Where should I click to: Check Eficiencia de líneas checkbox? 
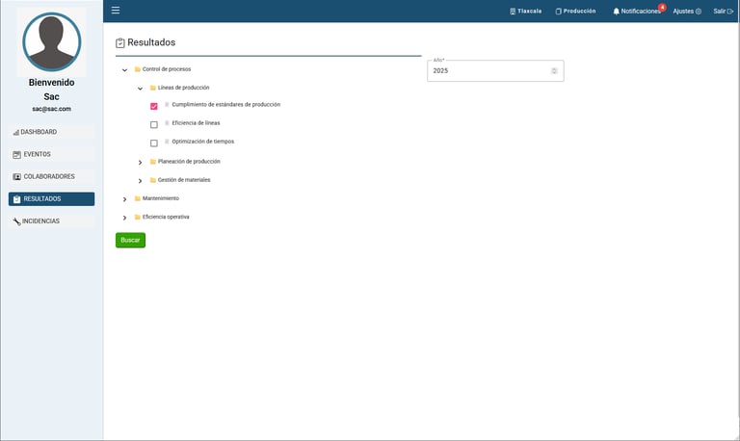click(154, 124)
